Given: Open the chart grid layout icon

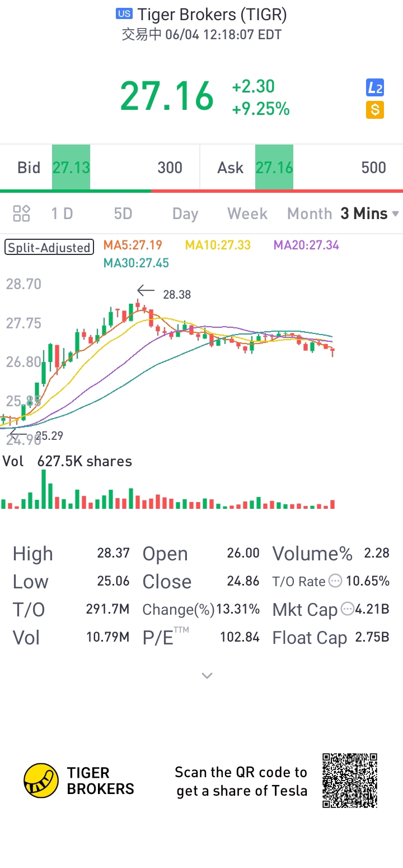Looking at the screenshot, I should (x=21, y=213).
